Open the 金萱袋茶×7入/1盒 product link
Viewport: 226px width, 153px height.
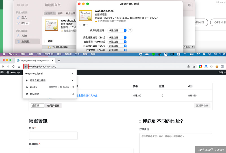[87, 96]
